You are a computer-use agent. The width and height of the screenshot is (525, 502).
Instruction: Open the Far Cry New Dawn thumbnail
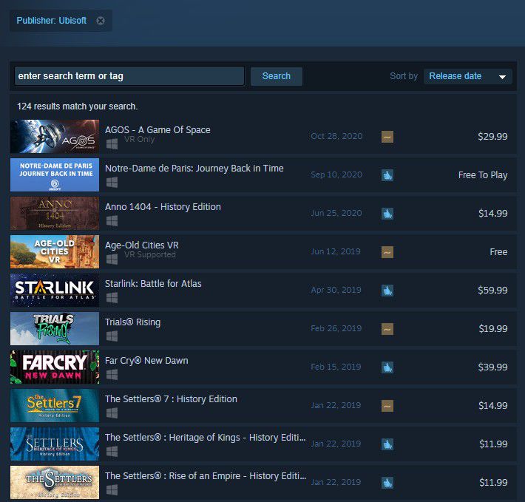(x=55, y=367)
